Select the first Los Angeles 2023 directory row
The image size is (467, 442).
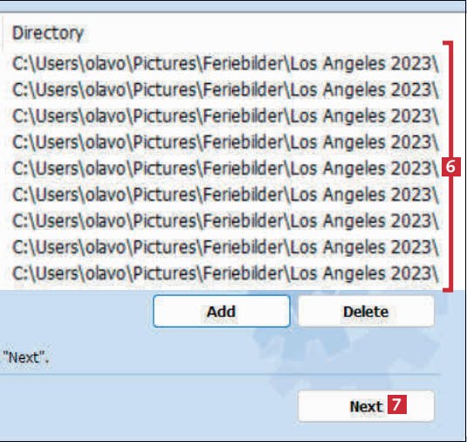click(x=225, y=64)
